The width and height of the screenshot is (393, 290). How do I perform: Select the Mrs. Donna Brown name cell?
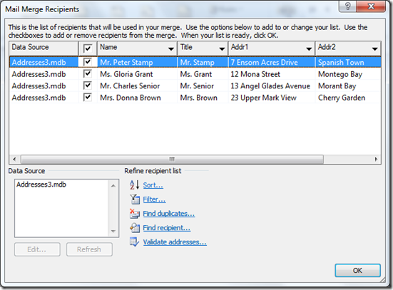(x=137, y=98)
